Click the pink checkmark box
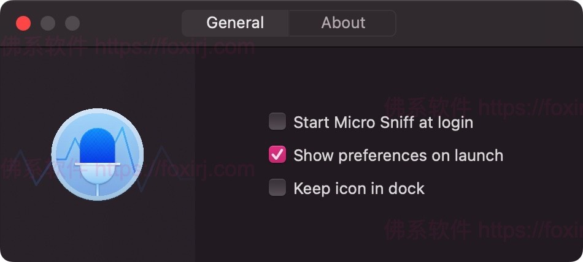Image resolution: width=583 pixels, height=262 pixels. click(277, 155)
